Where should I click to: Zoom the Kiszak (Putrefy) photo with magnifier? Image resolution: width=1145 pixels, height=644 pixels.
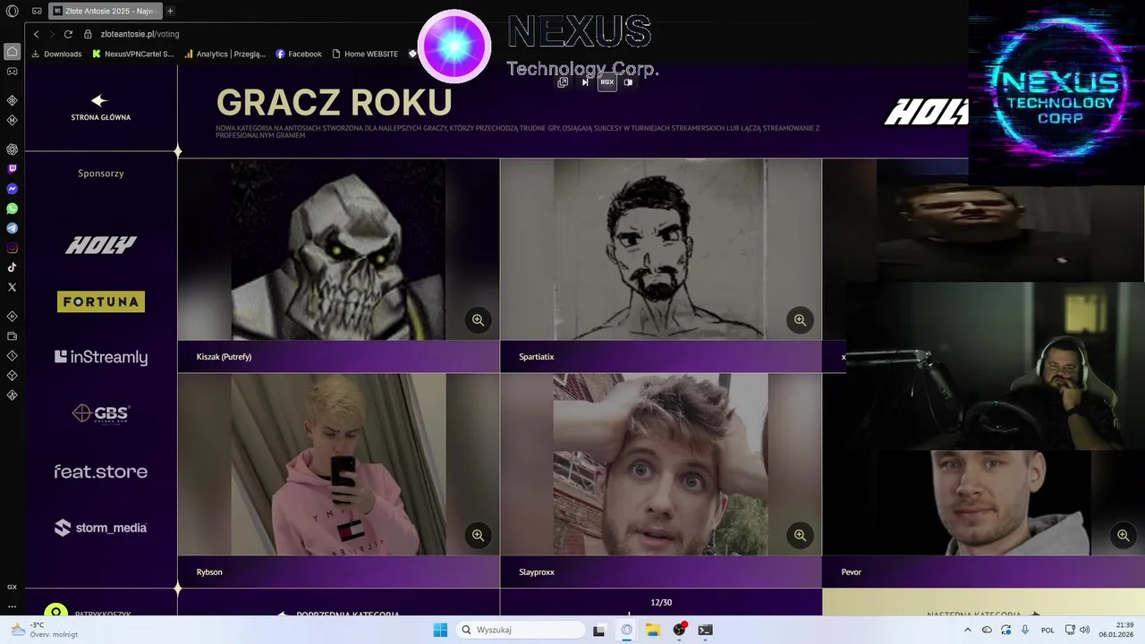point(478,320)
